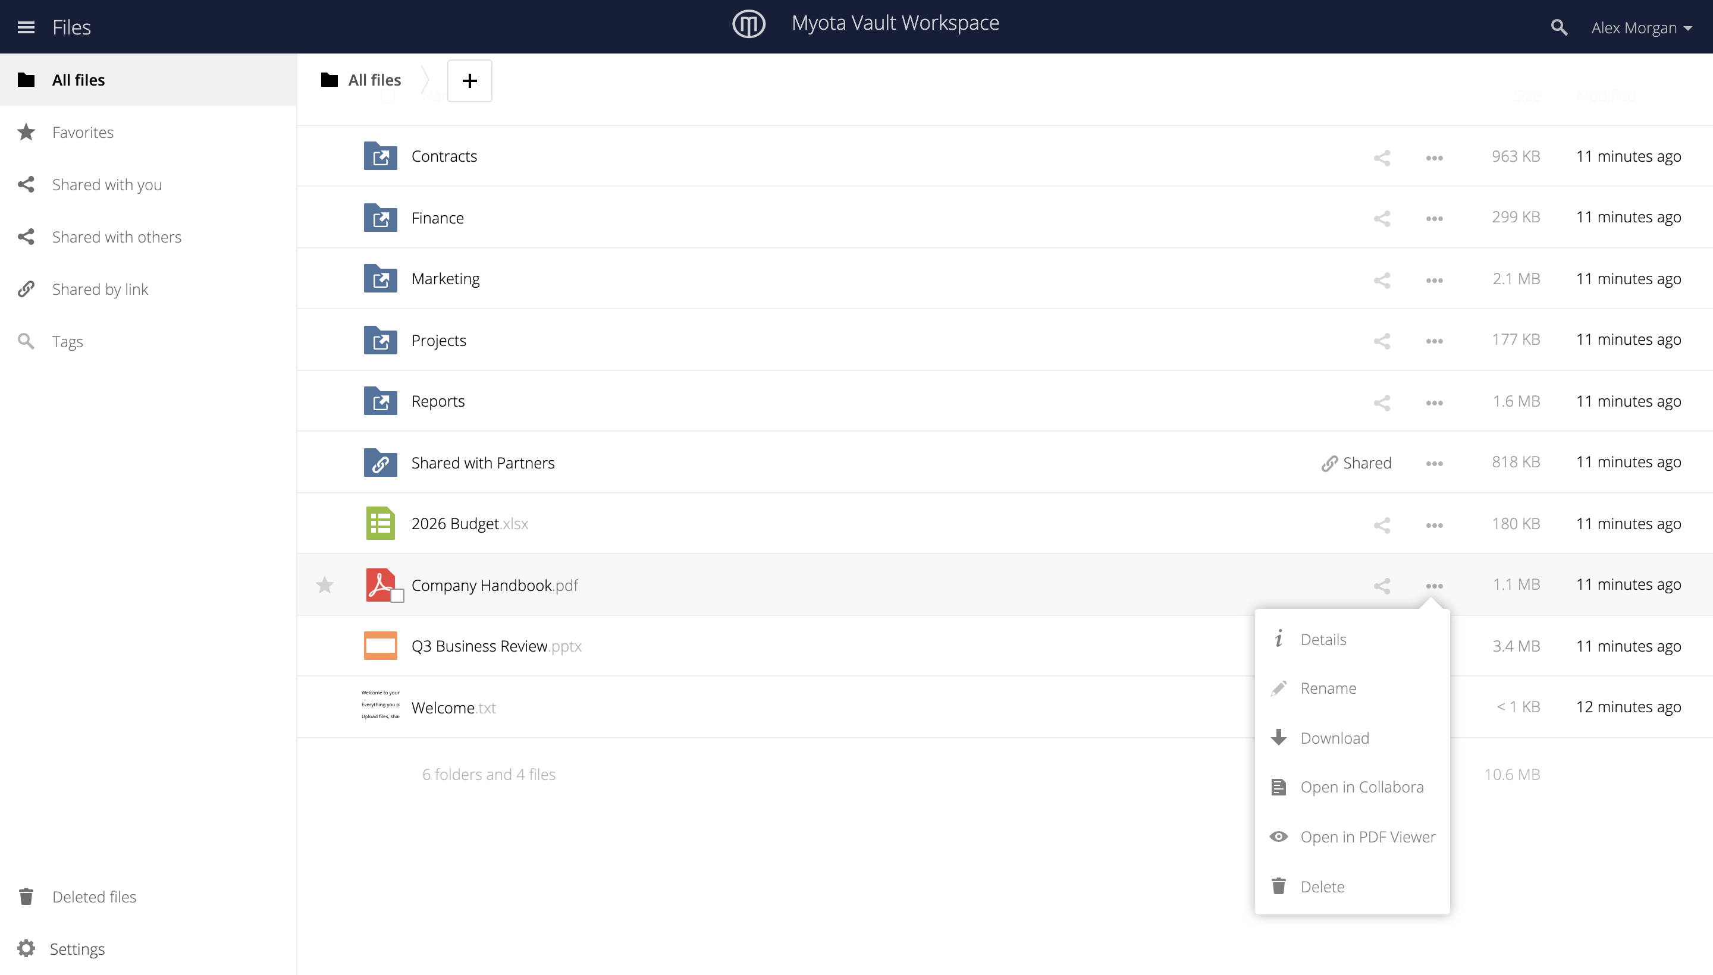Choose Download from context menu

[x=1352, y=738]
